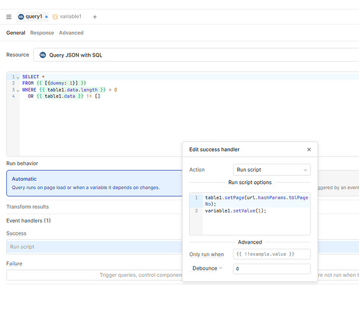Add a new query with plus icon
Screen dimensions: 359x318
pyautogui.click(x=95, y=17)
